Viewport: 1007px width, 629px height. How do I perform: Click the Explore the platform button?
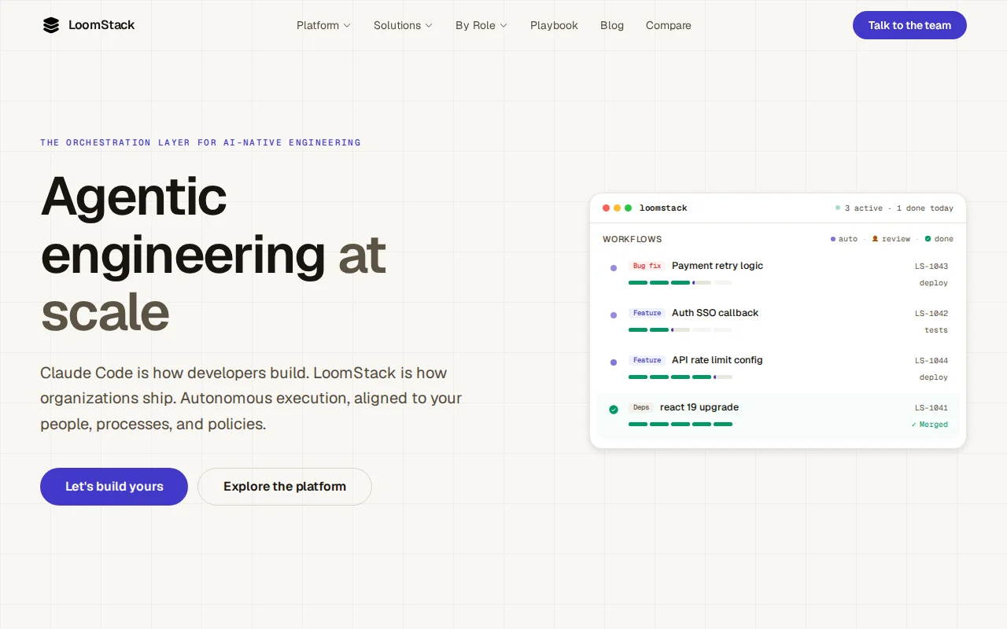click(x=285, y=487)
